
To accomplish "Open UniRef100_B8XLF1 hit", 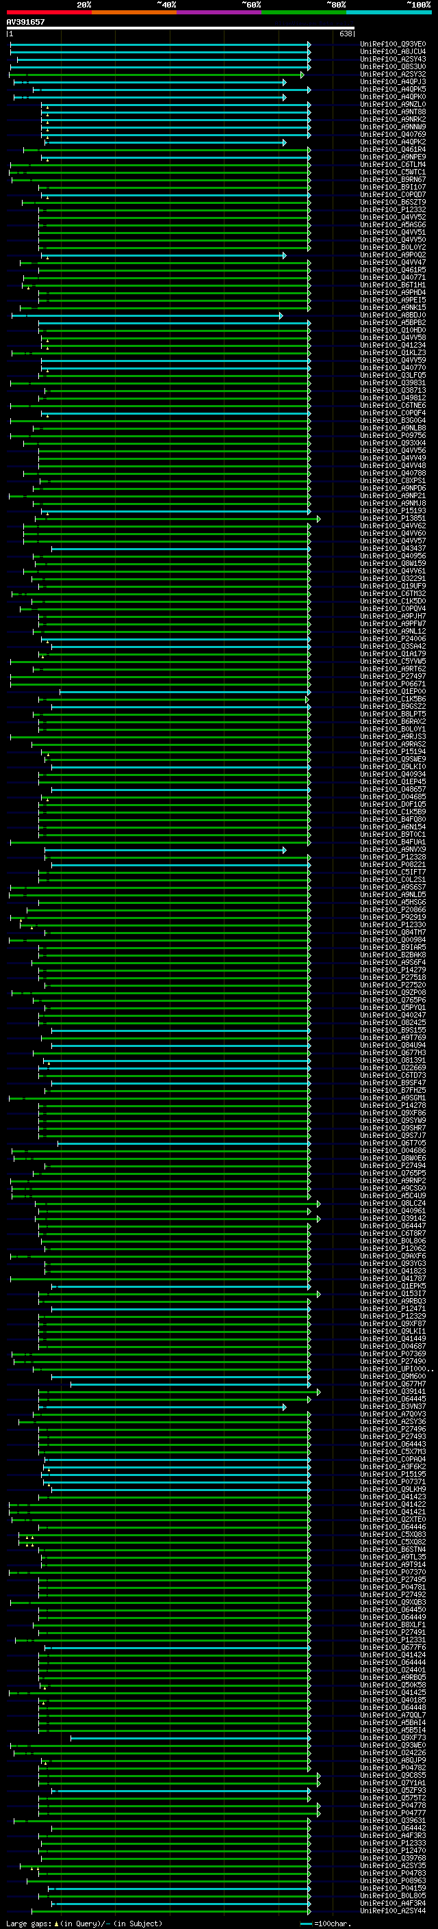I will (x=393, y=1624).
